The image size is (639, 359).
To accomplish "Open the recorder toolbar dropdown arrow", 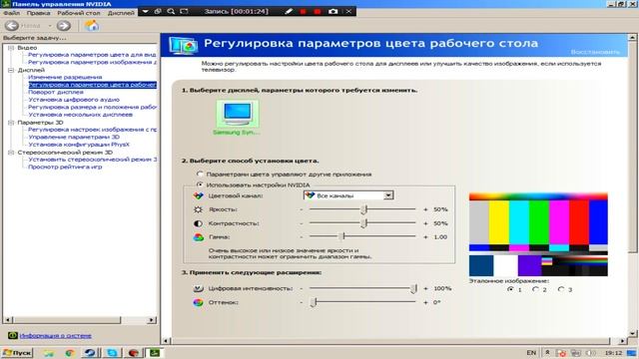I will [x=145, y=11].
